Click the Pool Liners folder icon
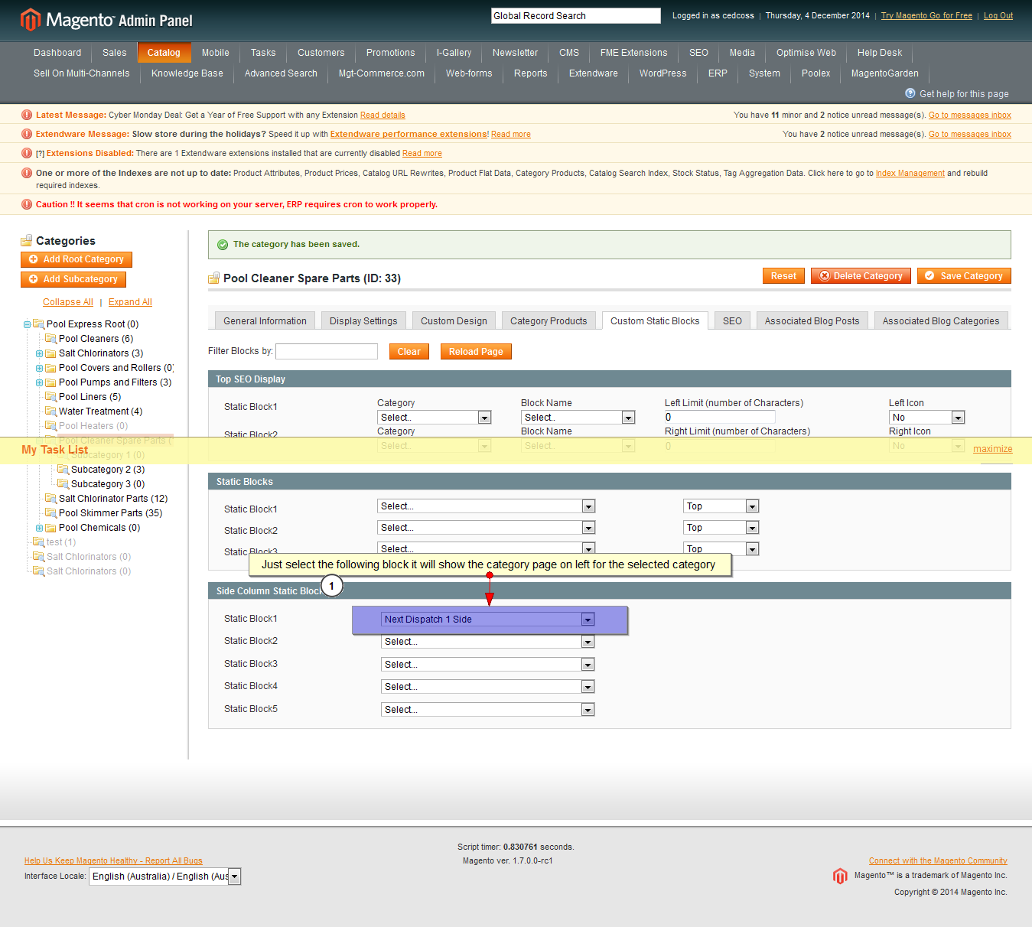This screenshot has height=927, width=1032. (x=51, y=396)
